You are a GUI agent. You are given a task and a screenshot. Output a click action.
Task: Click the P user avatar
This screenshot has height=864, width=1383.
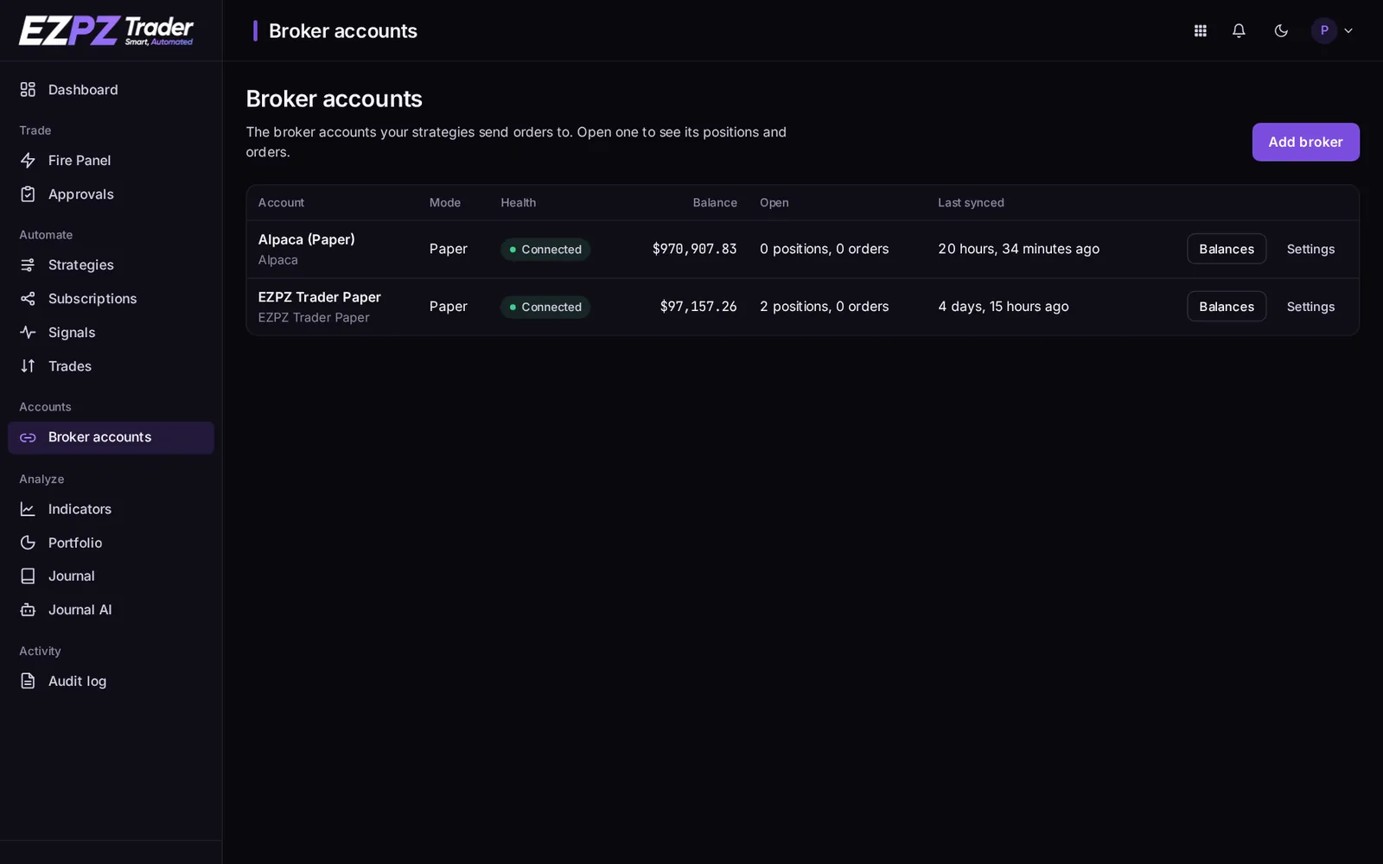[1324, 31]
